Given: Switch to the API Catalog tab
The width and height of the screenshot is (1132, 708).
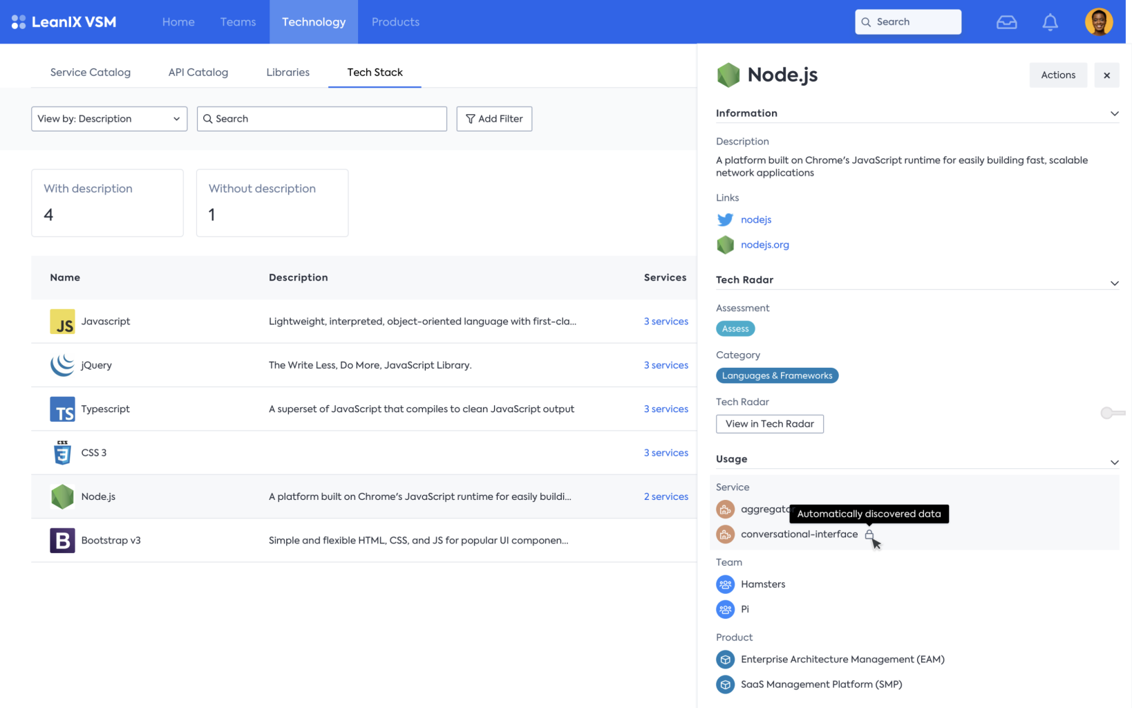Looking at the screenshot, I should coord(198,73).
